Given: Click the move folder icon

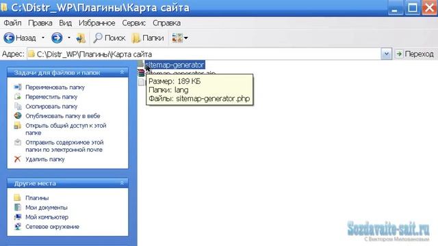Looking at the screenshot, I should pos(18,96).
